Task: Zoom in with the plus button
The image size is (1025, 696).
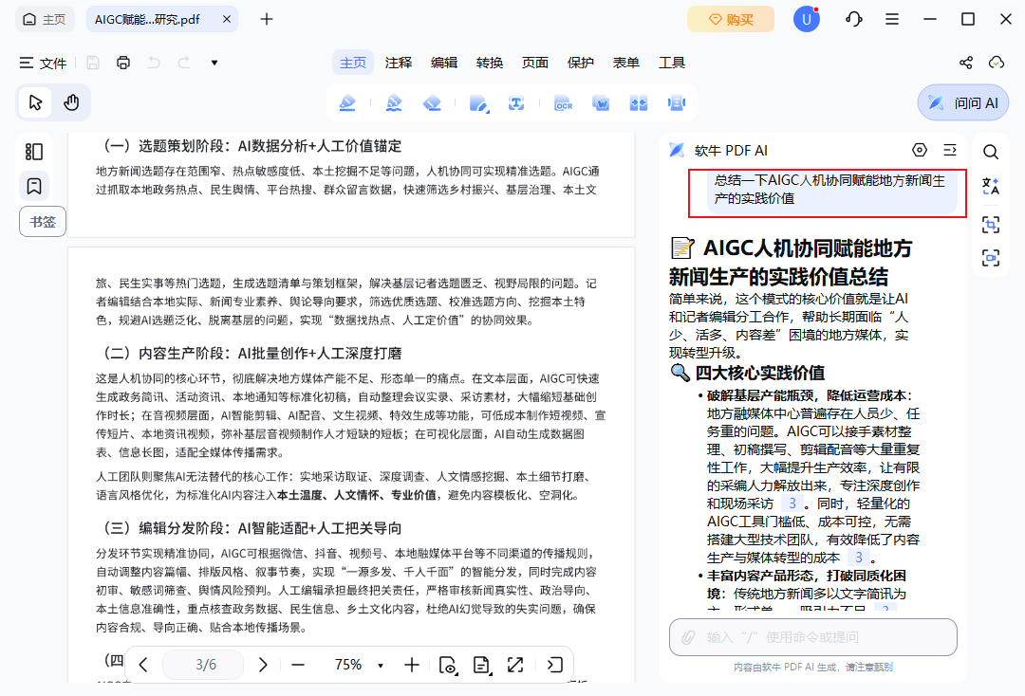Action: tap(412, 665)
